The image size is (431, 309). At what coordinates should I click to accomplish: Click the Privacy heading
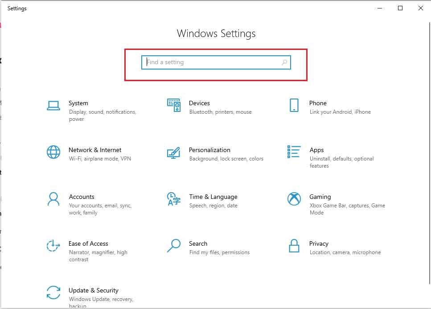pyautogui.click(x=319, y=243)
